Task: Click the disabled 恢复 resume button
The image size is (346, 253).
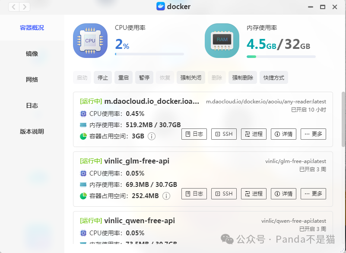Action: click(x=165, y=77)
